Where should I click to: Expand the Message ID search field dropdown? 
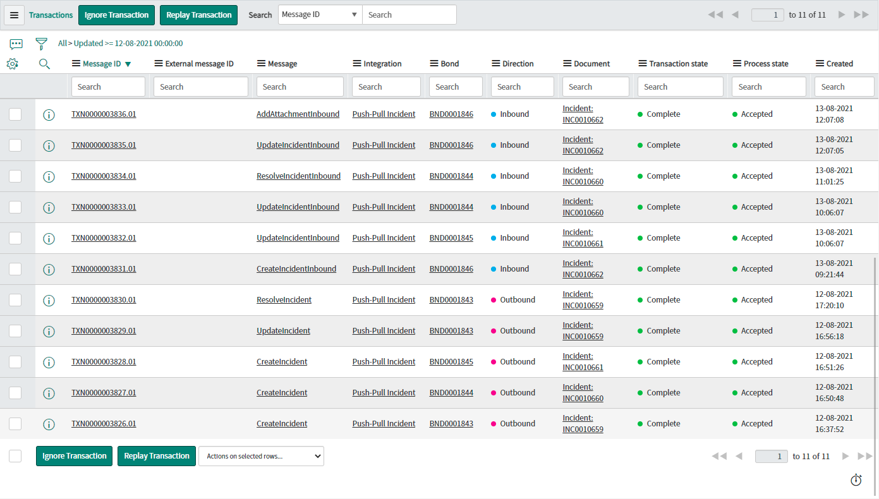coord(320,15)
